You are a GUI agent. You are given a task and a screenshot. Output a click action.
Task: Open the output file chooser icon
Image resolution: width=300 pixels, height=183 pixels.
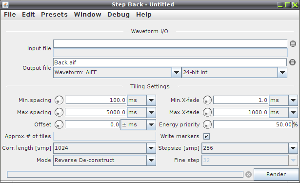point(292,62)
